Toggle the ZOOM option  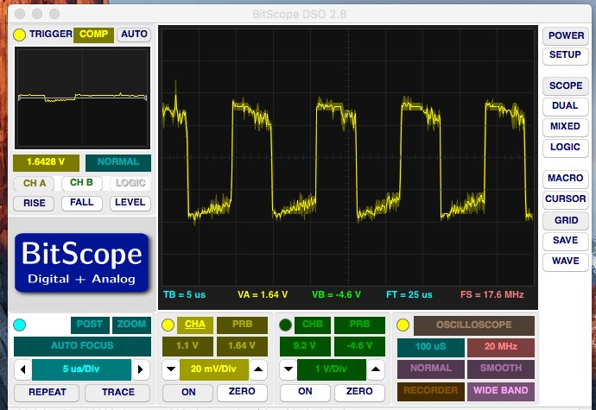point(131,325)
